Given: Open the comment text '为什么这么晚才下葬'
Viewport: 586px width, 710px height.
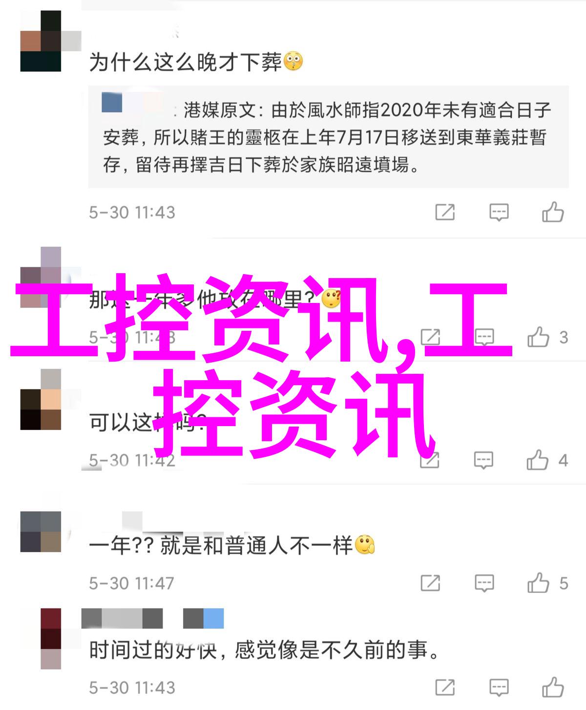Looking at the screenshot, I should pos(186,62).
